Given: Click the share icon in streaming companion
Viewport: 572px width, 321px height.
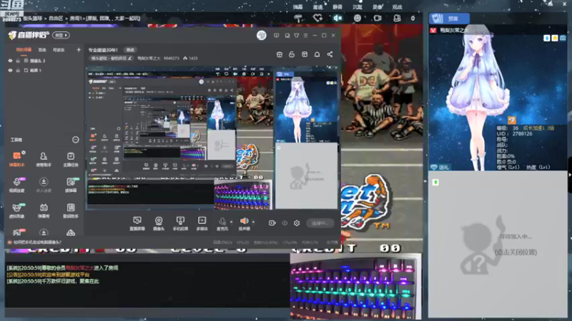Looking at the screenshot, I should coord(330,54).
